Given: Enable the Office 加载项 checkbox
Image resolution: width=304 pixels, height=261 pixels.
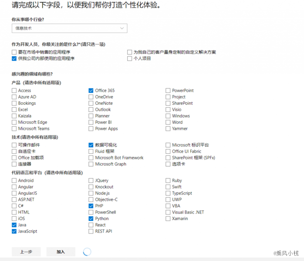Looking at the screenshot, I should coord(14,158).
